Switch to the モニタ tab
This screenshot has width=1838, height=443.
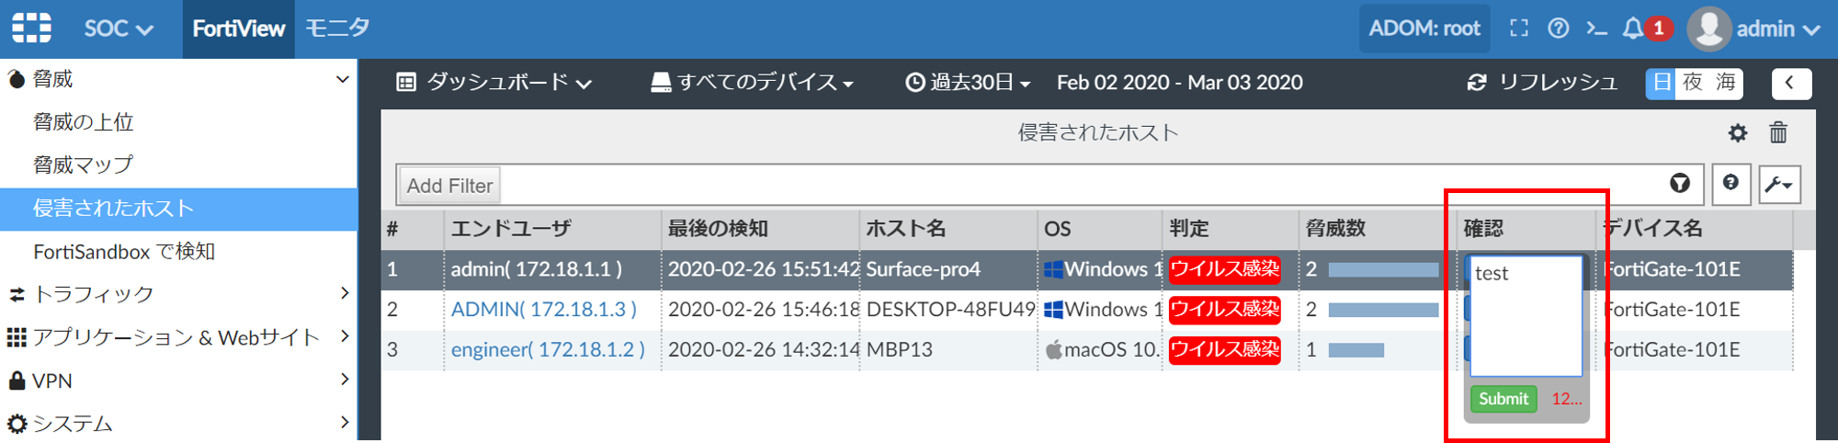[337, 28]
